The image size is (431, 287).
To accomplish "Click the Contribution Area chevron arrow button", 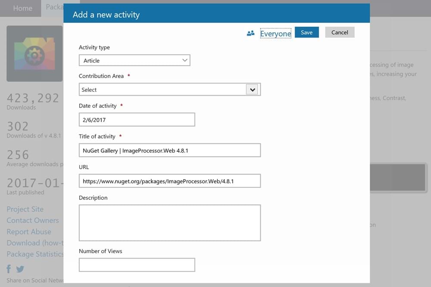I will (252, 90).
